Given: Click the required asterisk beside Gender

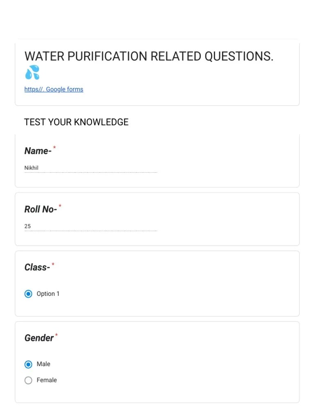Looking at the screenshot, I should tap(56, 335).
